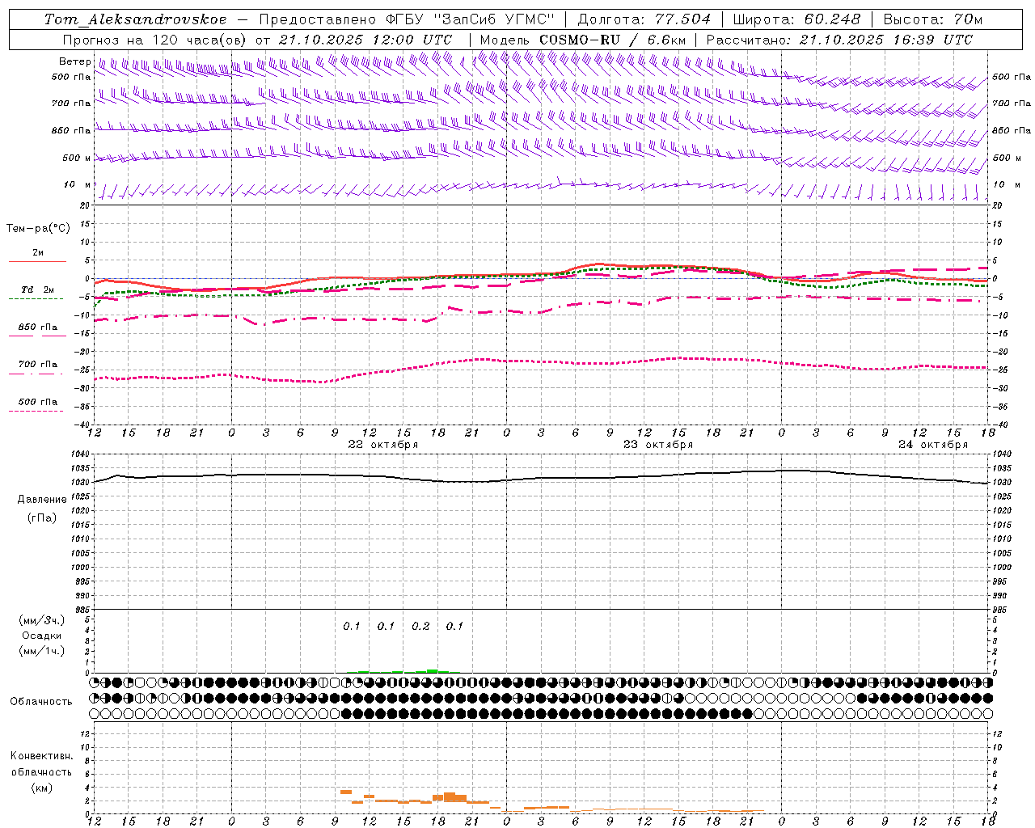Select the provider text ФГБУ "ЗапСиб УГМС"
The image size is (1035, 828).
coord(470,19)
